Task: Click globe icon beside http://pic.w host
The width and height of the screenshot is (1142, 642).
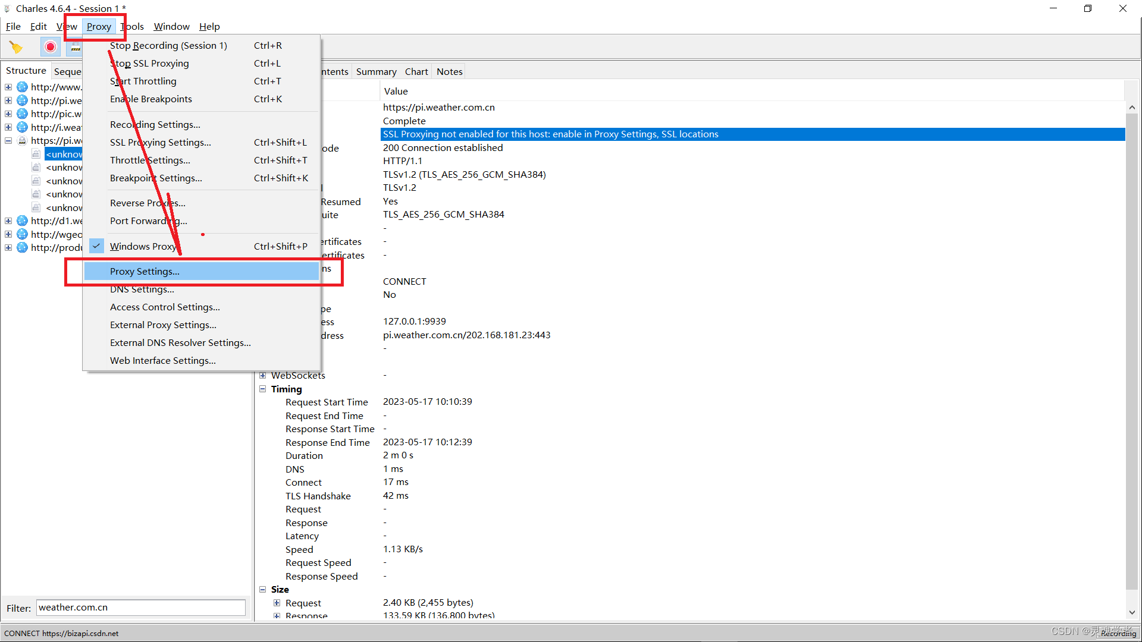Action: [23, 114]
